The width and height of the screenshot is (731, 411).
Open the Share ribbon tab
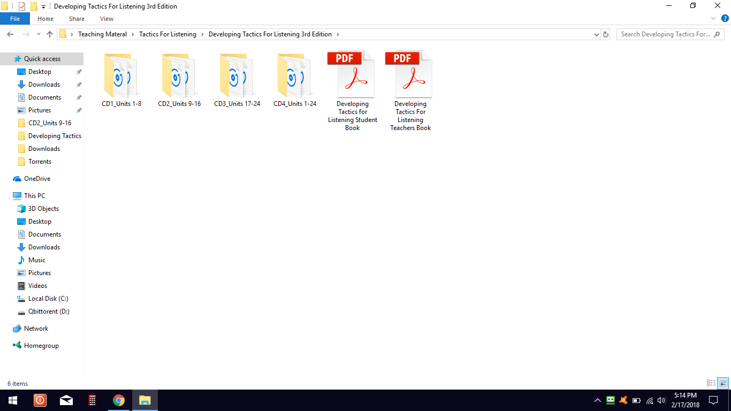77,19
